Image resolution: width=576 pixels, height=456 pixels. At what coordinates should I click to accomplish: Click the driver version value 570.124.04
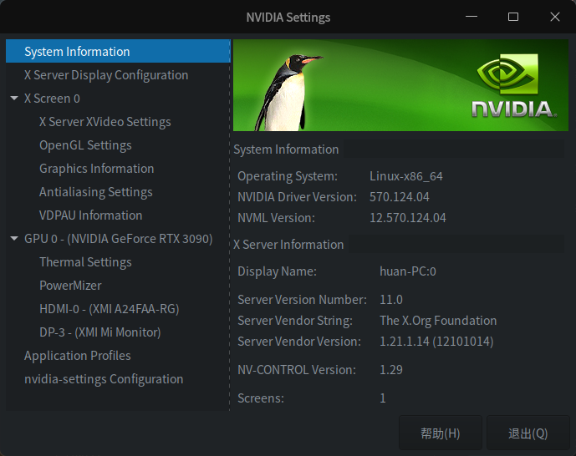click(400, 197)
